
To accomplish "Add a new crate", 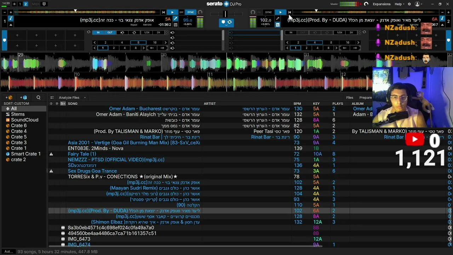I will coord(9,97).
